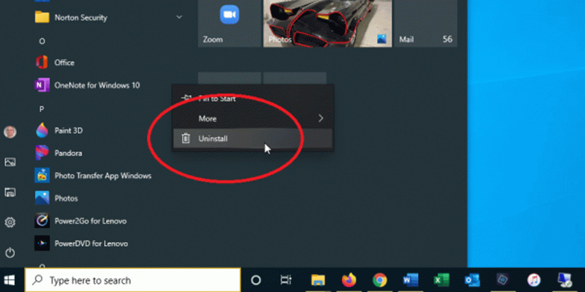The image size is (585, 292).
Task: Click the Photos live tile thumbnail
Action: (326, 22)
